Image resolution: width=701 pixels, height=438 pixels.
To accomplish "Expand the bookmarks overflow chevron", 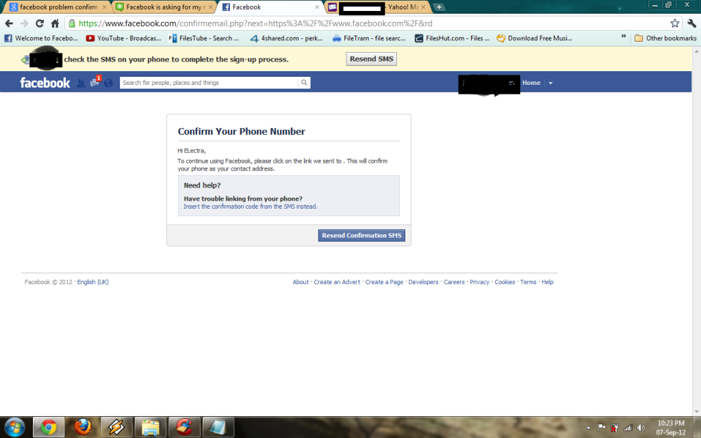I will (x=624, y=36).
